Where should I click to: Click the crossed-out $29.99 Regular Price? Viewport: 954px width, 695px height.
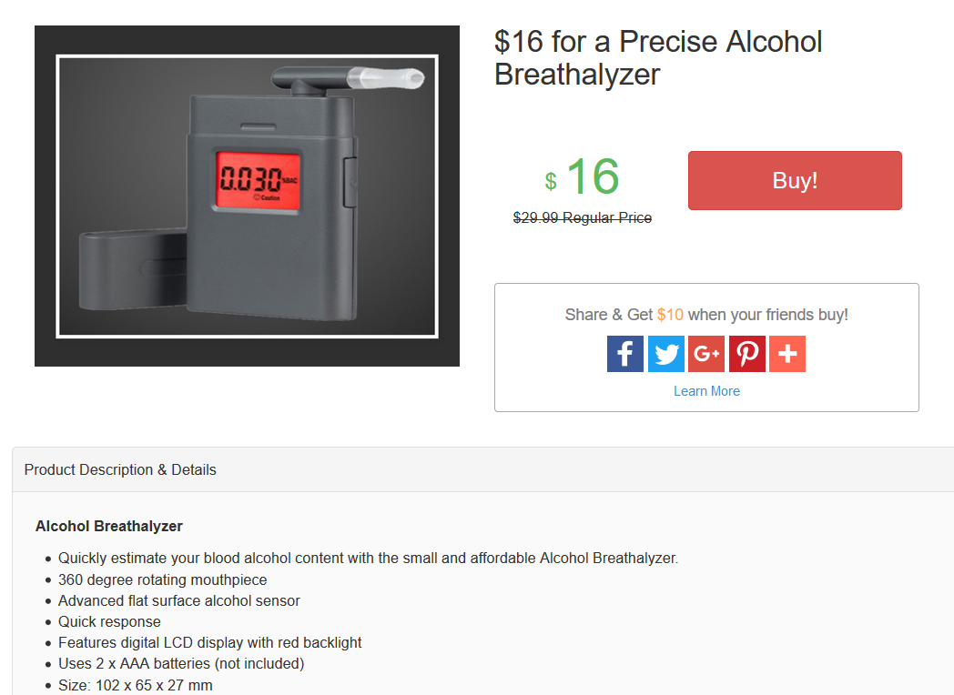pyautogui.click(x=583, y=218)
